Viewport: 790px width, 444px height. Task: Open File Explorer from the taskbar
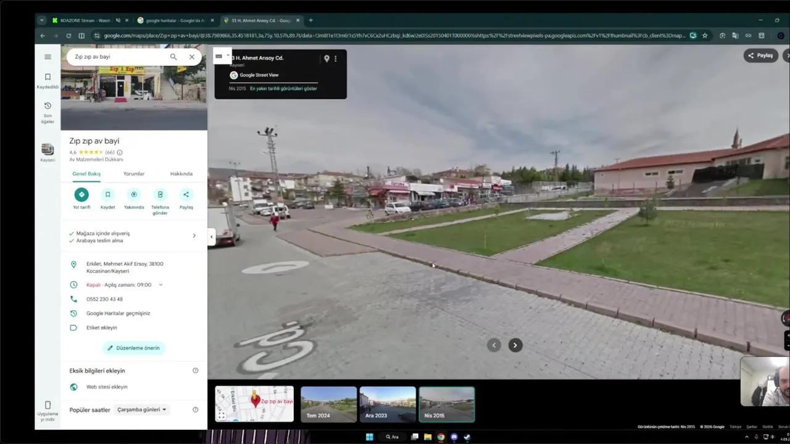[x=428, y=437]
